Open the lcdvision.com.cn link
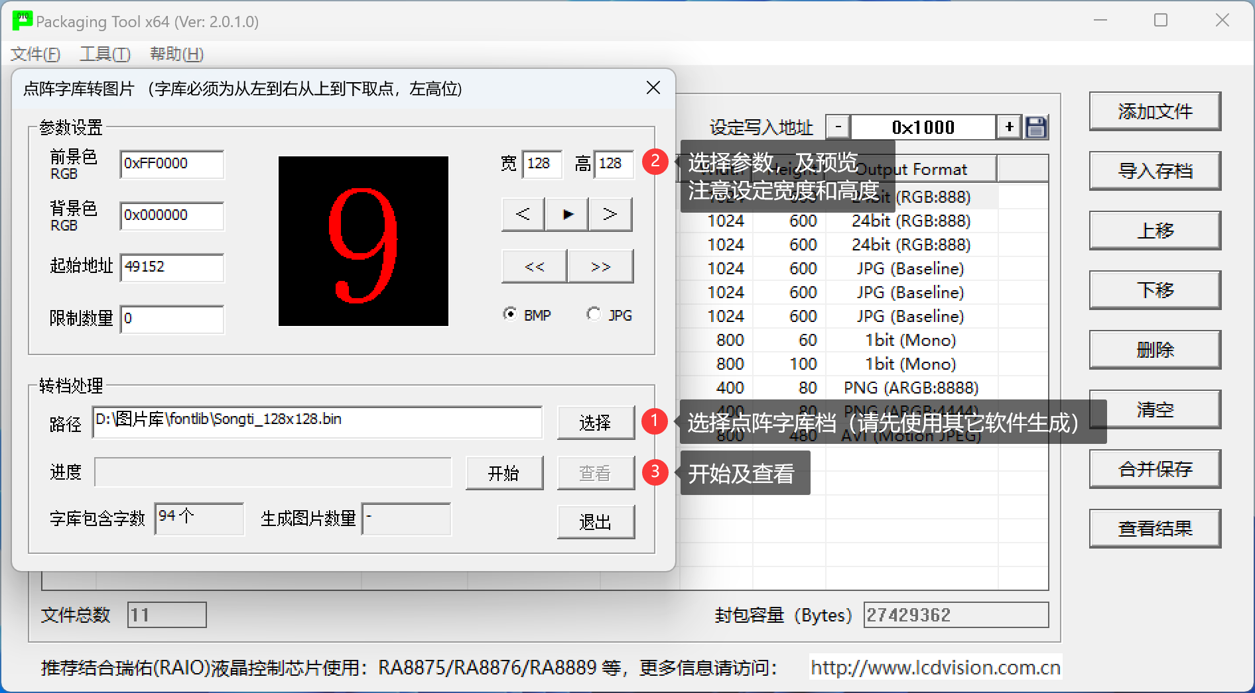 point(935,667)
